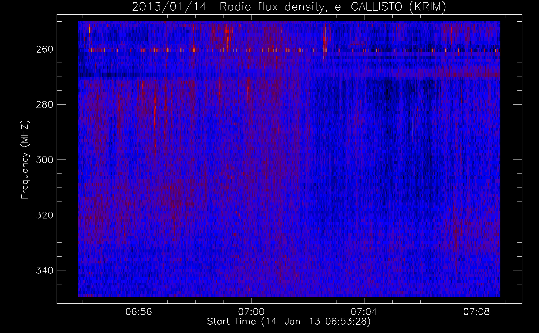
Task: Click the 07:00 time tick label
Action: click(x=252, y=312)
